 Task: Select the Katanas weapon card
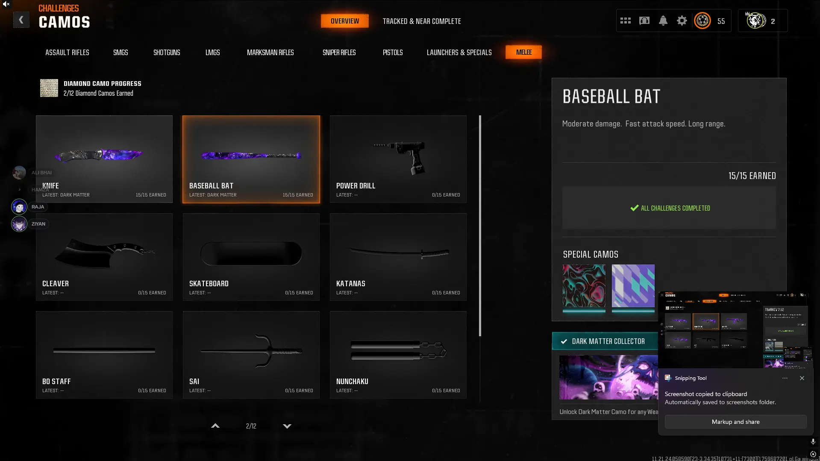(x=398, y=257)
